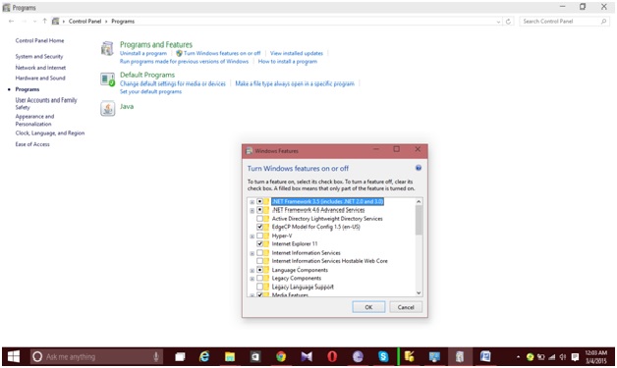Open Ease of Access category
617x368 pixels.
click(x=32, y=144)
